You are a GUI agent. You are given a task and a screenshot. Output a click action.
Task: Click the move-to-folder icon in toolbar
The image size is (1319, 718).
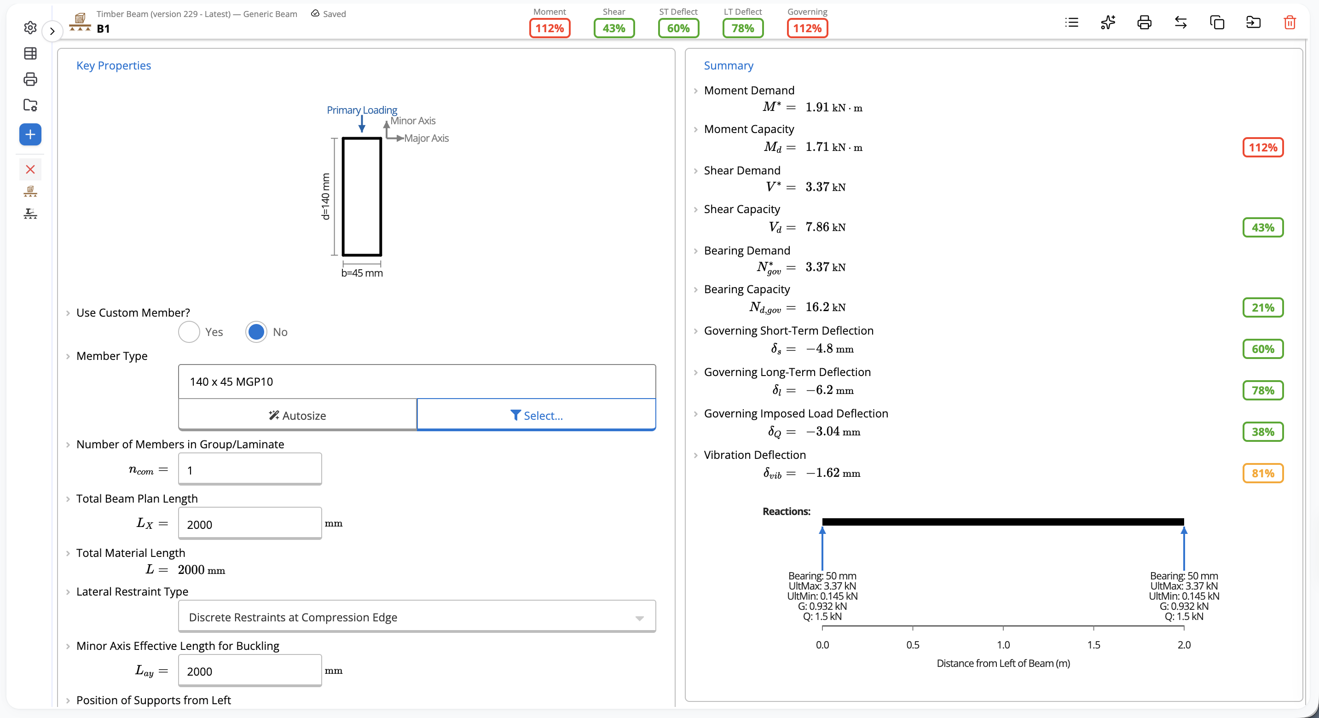click(x=1254, y=23)
